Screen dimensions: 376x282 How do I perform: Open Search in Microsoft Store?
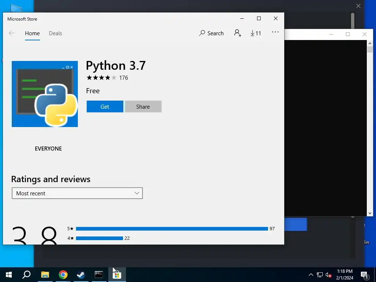pyautogui.click(x=211, y=33)
